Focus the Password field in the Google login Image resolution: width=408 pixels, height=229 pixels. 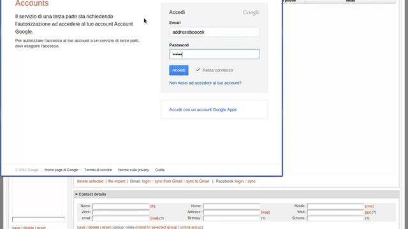coord(214,54)
